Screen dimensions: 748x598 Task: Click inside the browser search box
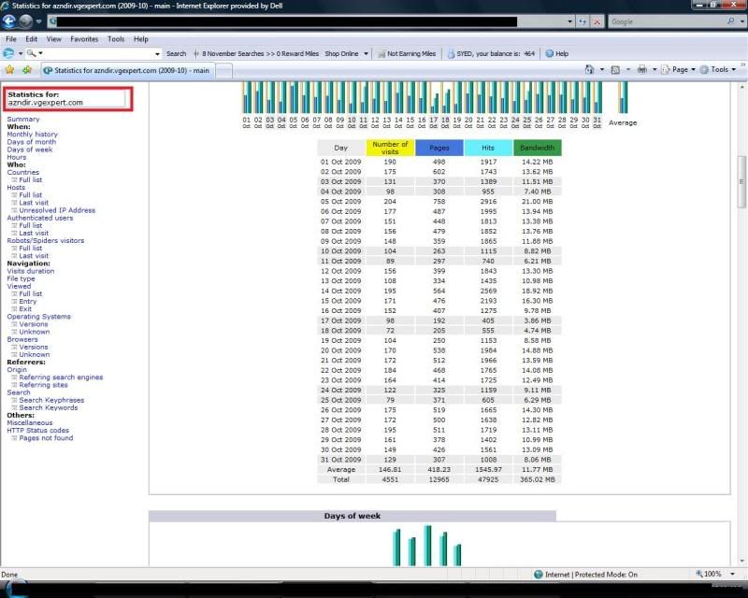pyautogui.click(x=666, y=21)
